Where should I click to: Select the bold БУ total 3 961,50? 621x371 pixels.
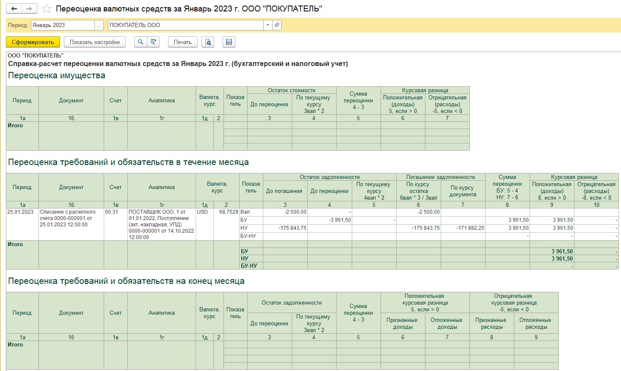(552, 252)
